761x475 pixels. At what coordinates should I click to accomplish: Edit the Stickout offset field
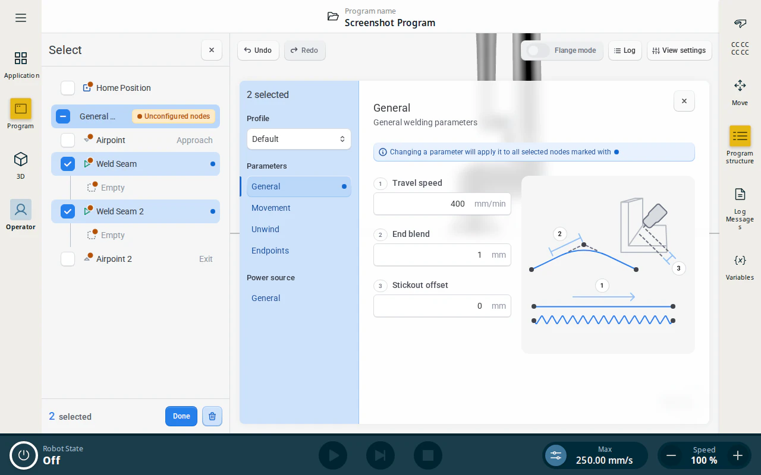(x=442, y=306)
